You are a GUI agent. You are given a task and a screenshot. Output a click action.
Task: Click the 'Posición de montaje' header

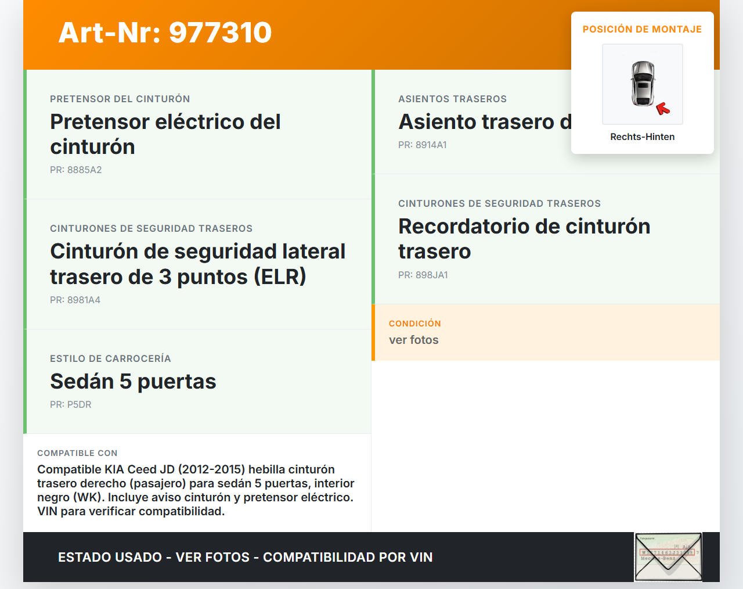(642, 30)
